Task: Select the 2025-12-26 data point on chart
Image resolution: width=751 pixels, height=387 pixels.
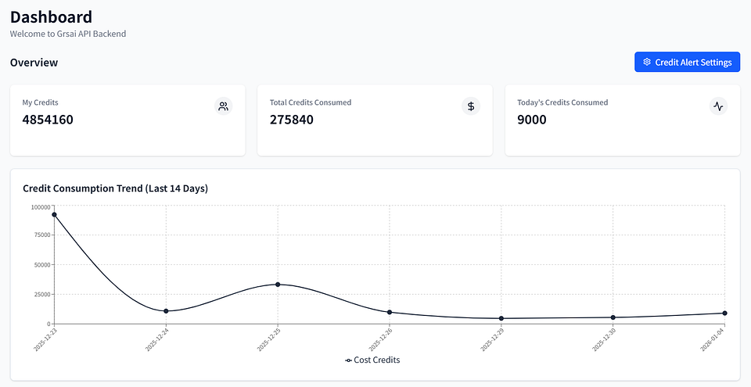Action: pos(390,312)
